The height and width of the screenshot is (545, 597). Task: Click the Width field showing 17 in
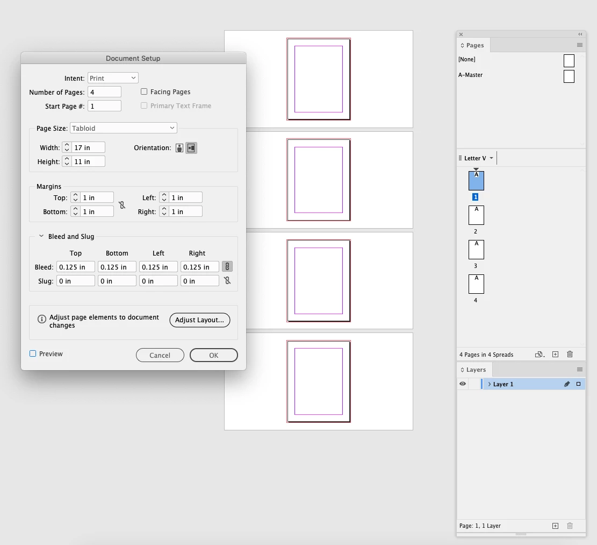tap(88, 147)
